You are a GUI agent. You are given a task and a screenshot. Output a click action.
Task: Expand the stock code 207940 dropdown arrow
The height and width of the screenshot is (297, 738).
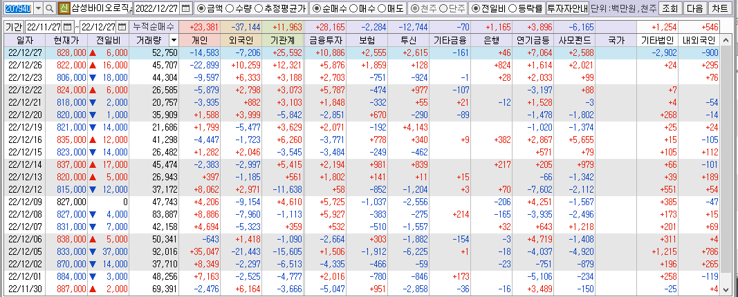pyautogui.click(x=38, y=8)
